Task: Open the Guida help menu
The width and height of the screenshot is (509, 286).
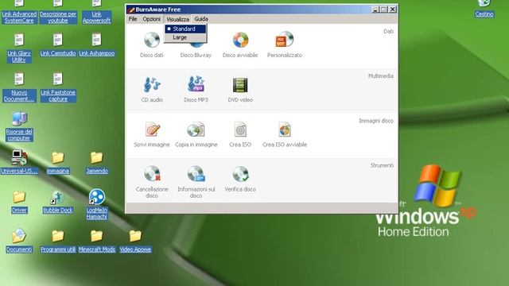Action: 201,19
